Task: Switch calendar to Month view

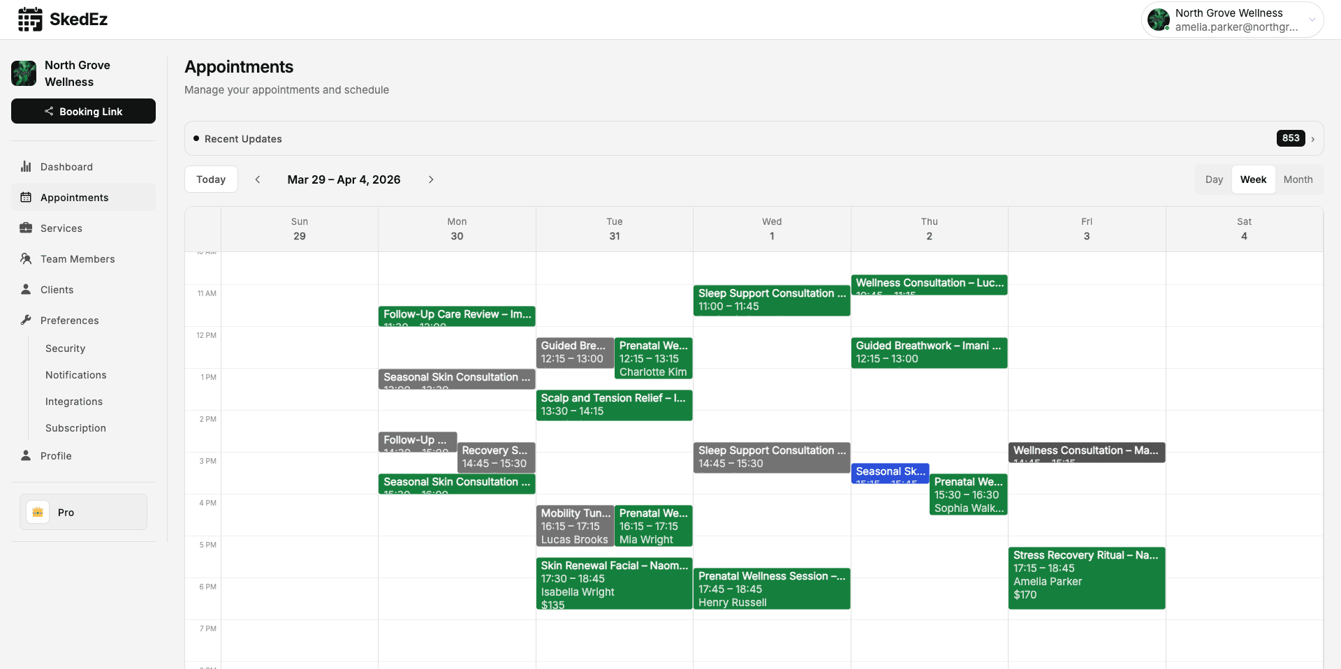Action: tap(1298, 179)
